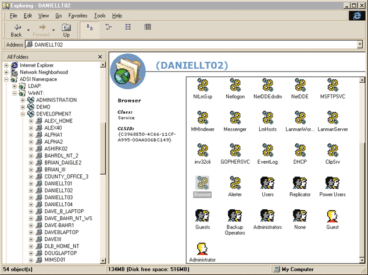This screenshot has width=368, height=275.
Task: Open the View menu
Action: pos(44,16)
